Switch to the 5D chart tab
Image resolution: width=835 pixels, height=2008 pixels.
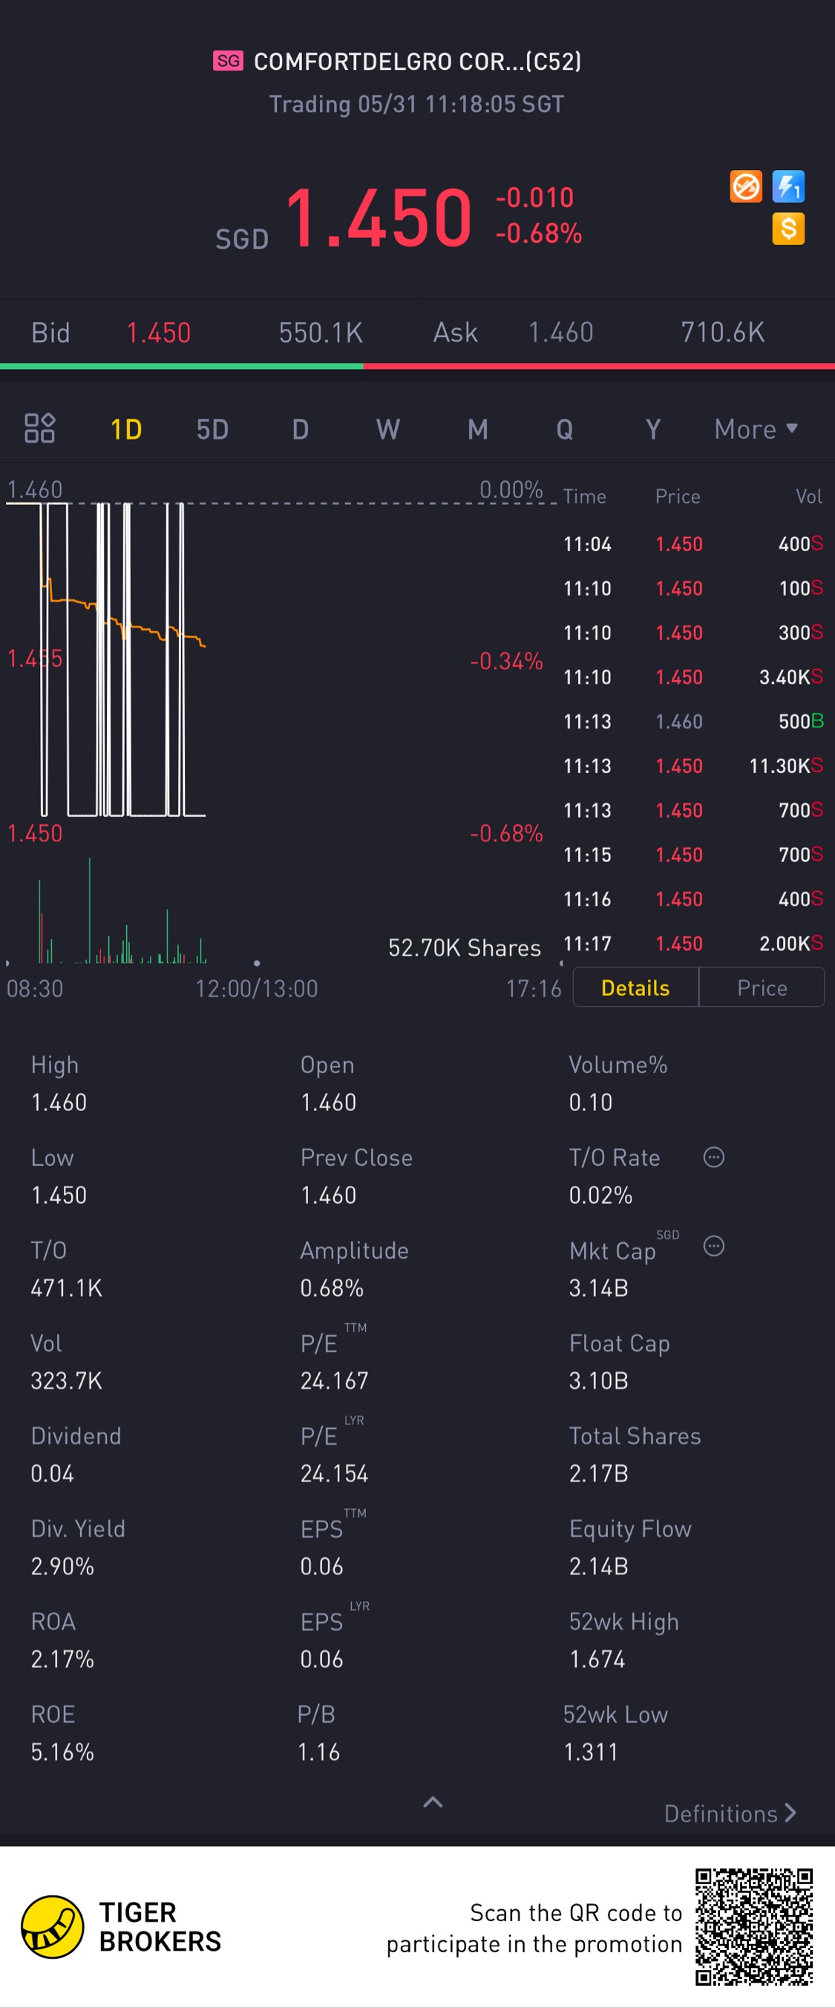(212, 428)
